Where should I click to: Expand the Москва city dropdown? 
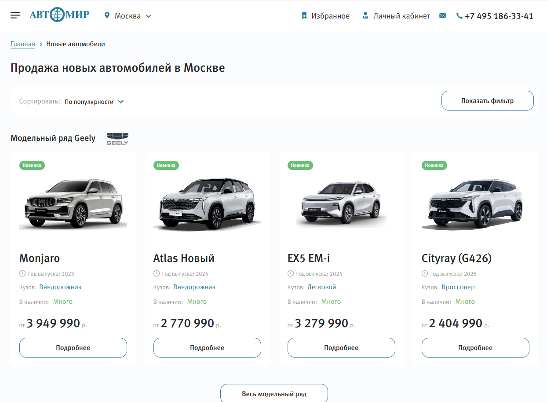tap(149, 16)
